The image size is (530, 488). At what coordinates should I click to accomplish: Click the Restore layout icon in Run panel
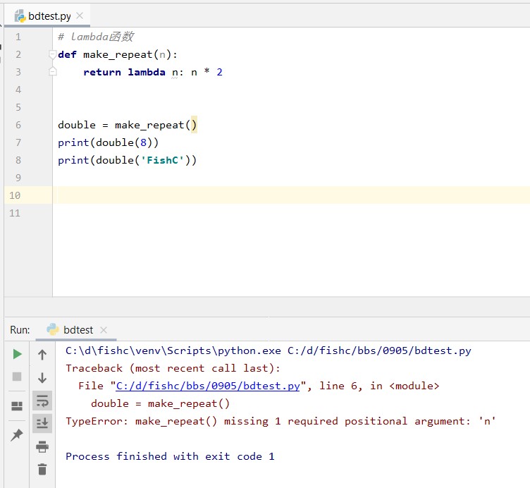(17, 405)
